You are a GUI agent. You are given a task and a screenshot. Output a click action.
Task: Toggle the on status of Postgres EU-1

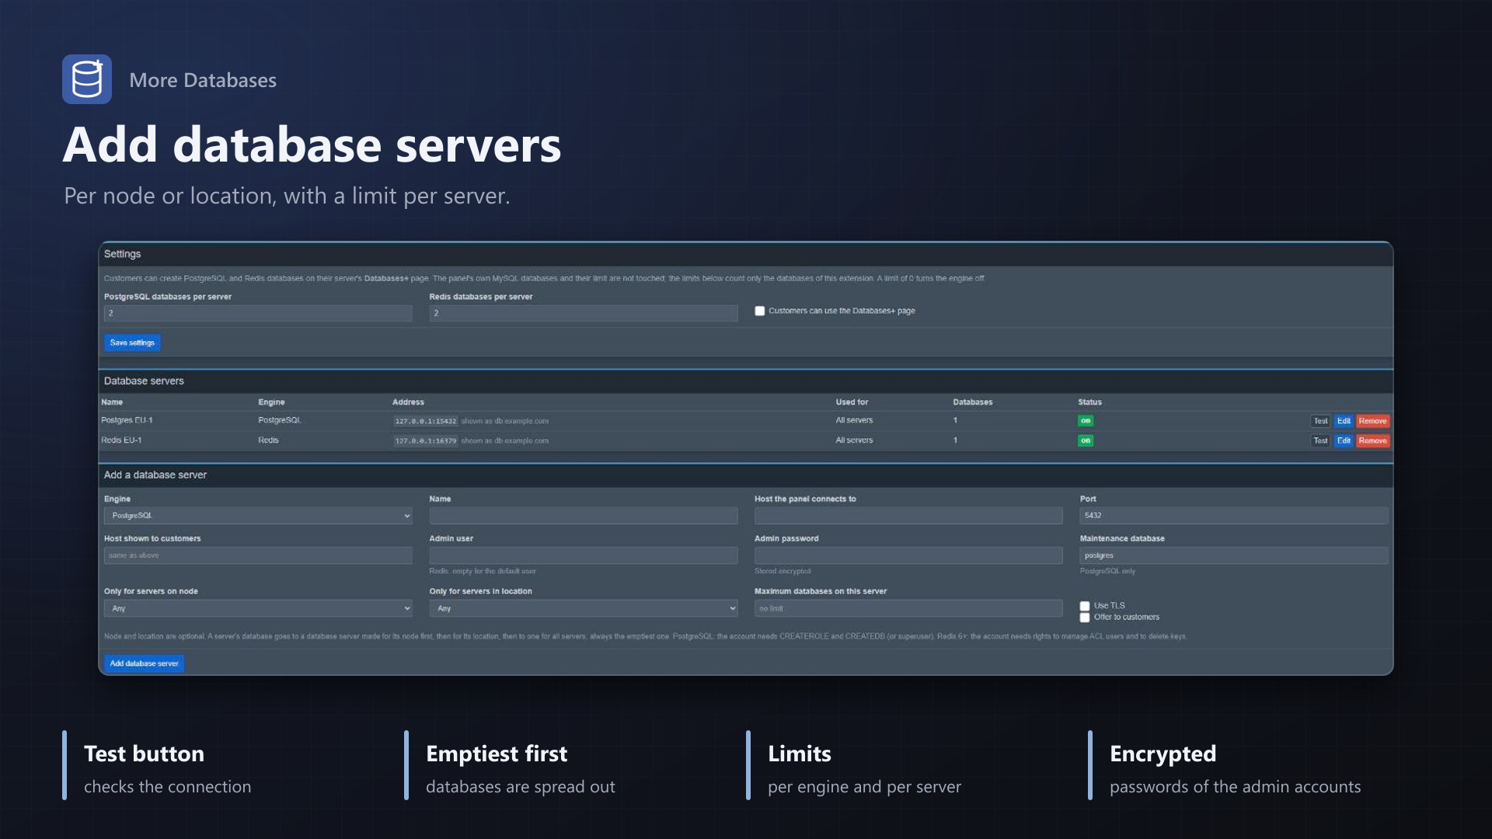(1086, 421)
